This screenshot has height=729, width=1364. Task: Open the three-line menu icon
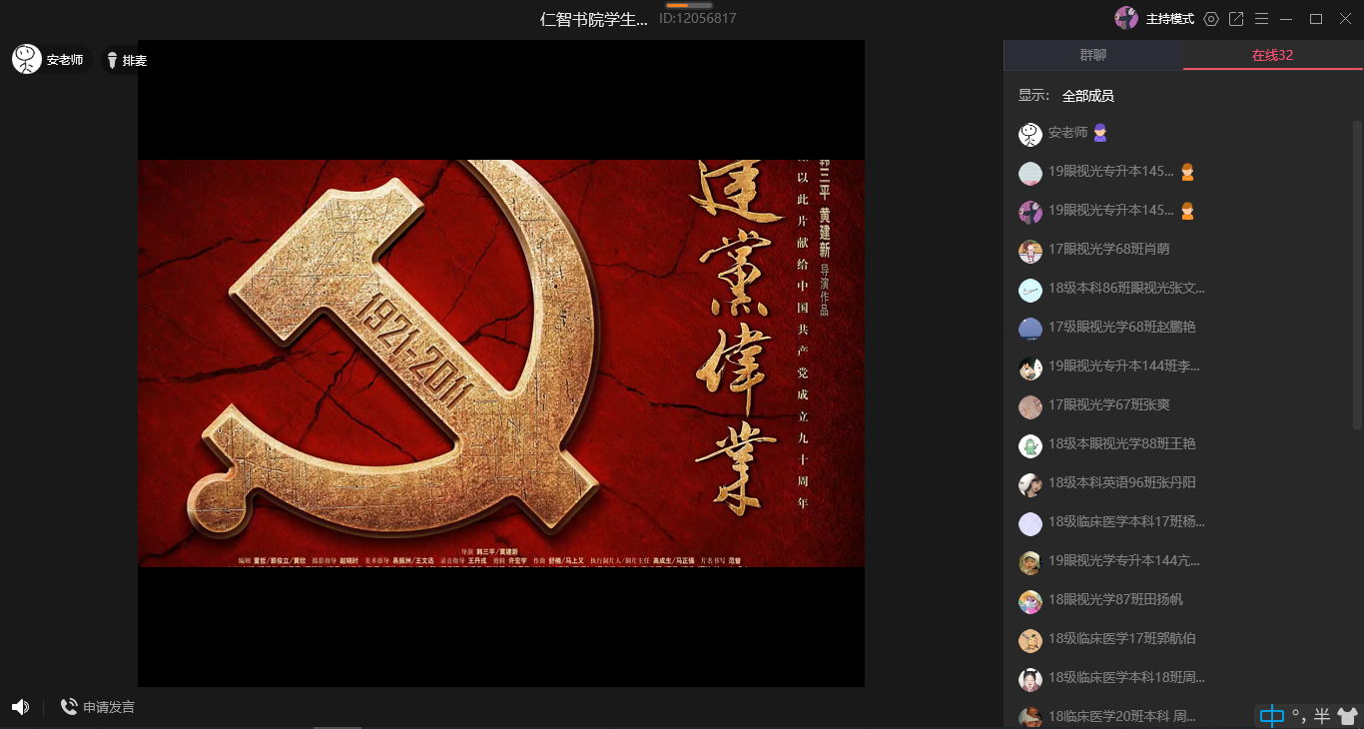pyautogui.click(x=1262, y=19)
